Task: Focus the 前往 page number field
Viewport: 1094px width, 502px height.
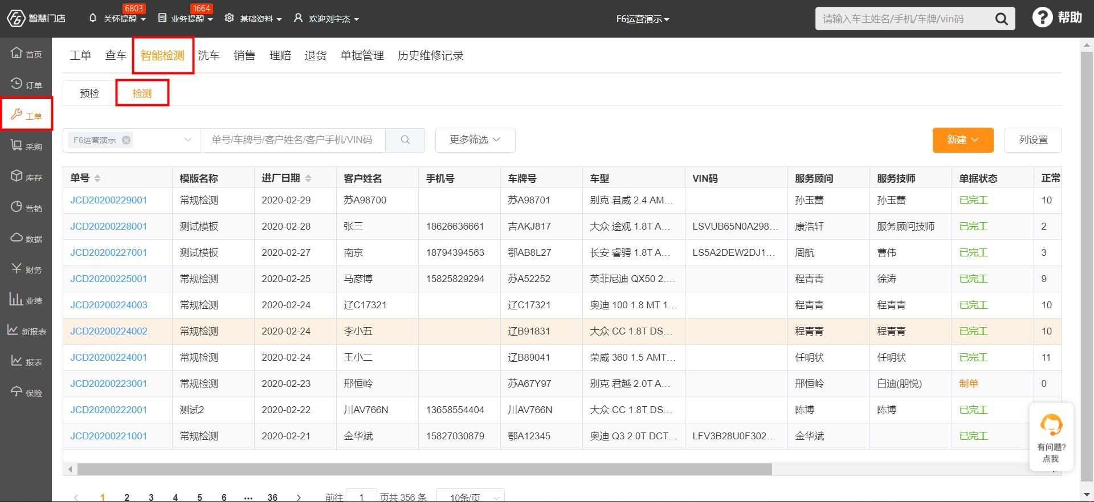Action: (x=361, y=496)
